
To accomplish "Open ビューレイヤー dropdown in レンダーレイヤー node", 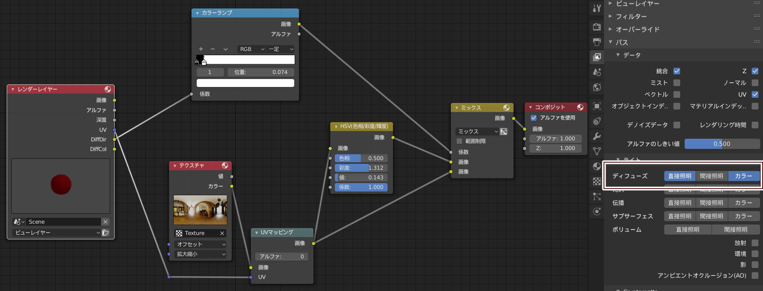I will [x=57, y=232].
